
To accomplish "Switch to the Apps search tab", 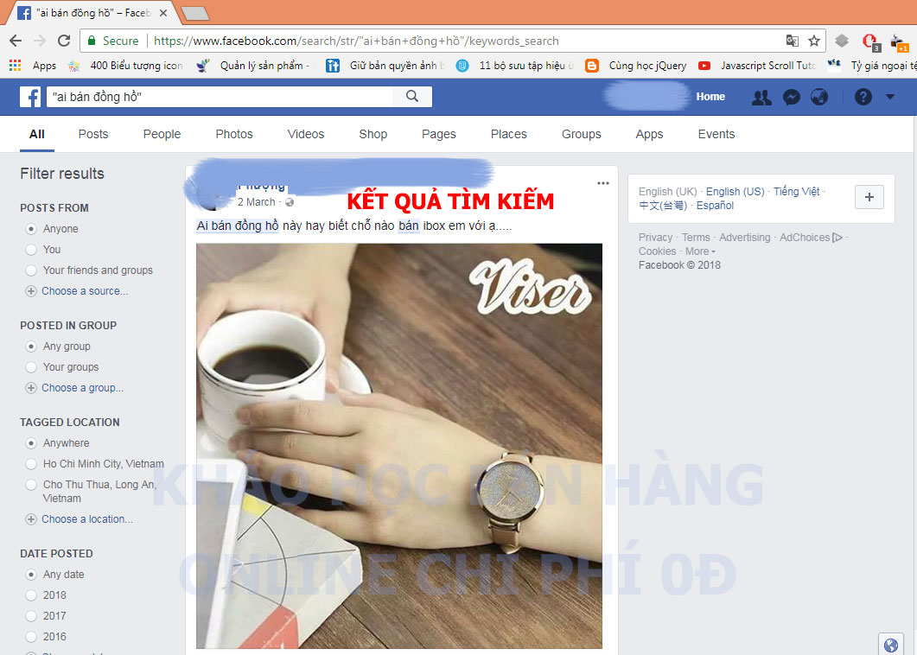I will [x=649, y=134].
